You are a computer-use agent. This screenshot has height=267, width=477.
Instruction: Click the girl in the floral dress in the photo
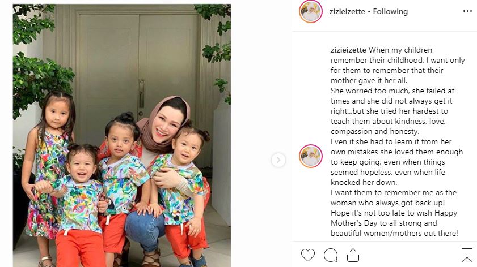49,170
